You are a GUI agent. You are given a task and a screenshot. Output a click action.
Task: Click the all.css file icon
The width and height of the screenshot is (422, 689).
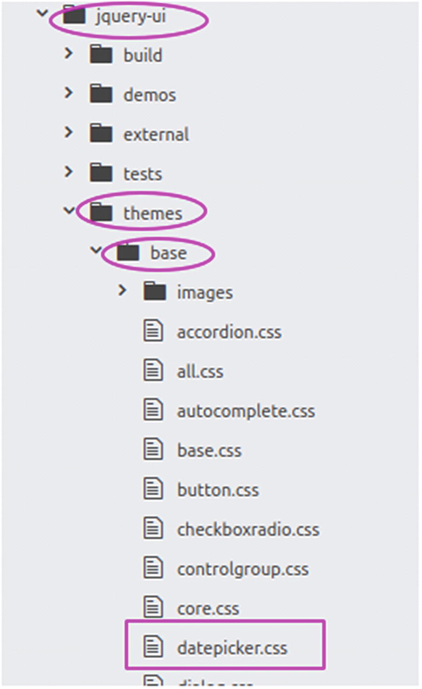coord(153,371)
